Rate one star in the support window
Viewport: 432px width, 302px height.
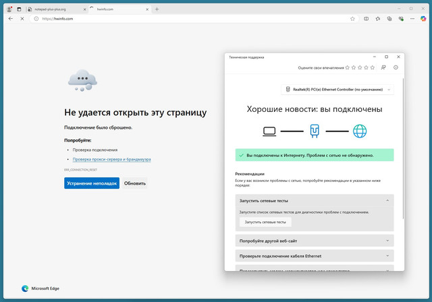[x=347, y=67]
